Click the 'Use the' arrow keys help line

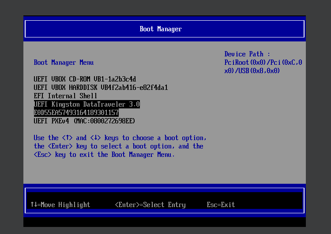click(x=120, y=138)
